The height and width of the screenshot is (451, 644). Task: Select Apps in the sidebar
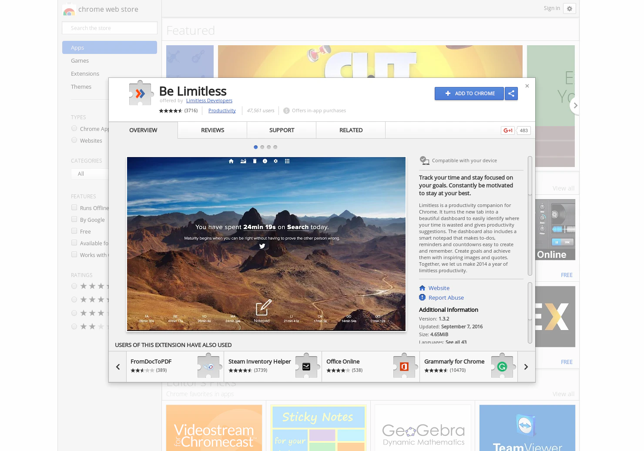click(110, 47)
